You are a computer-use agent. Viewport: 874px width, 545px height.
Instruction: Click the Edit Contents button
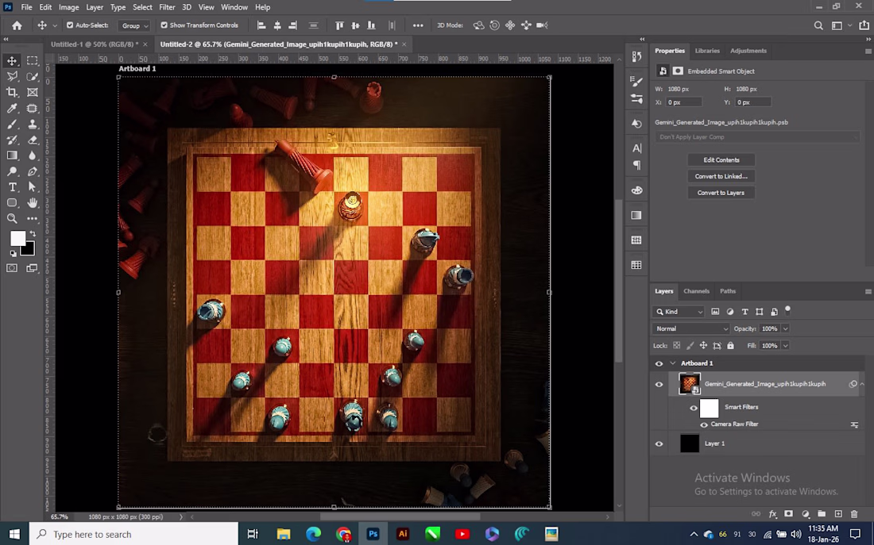point(721,160)
